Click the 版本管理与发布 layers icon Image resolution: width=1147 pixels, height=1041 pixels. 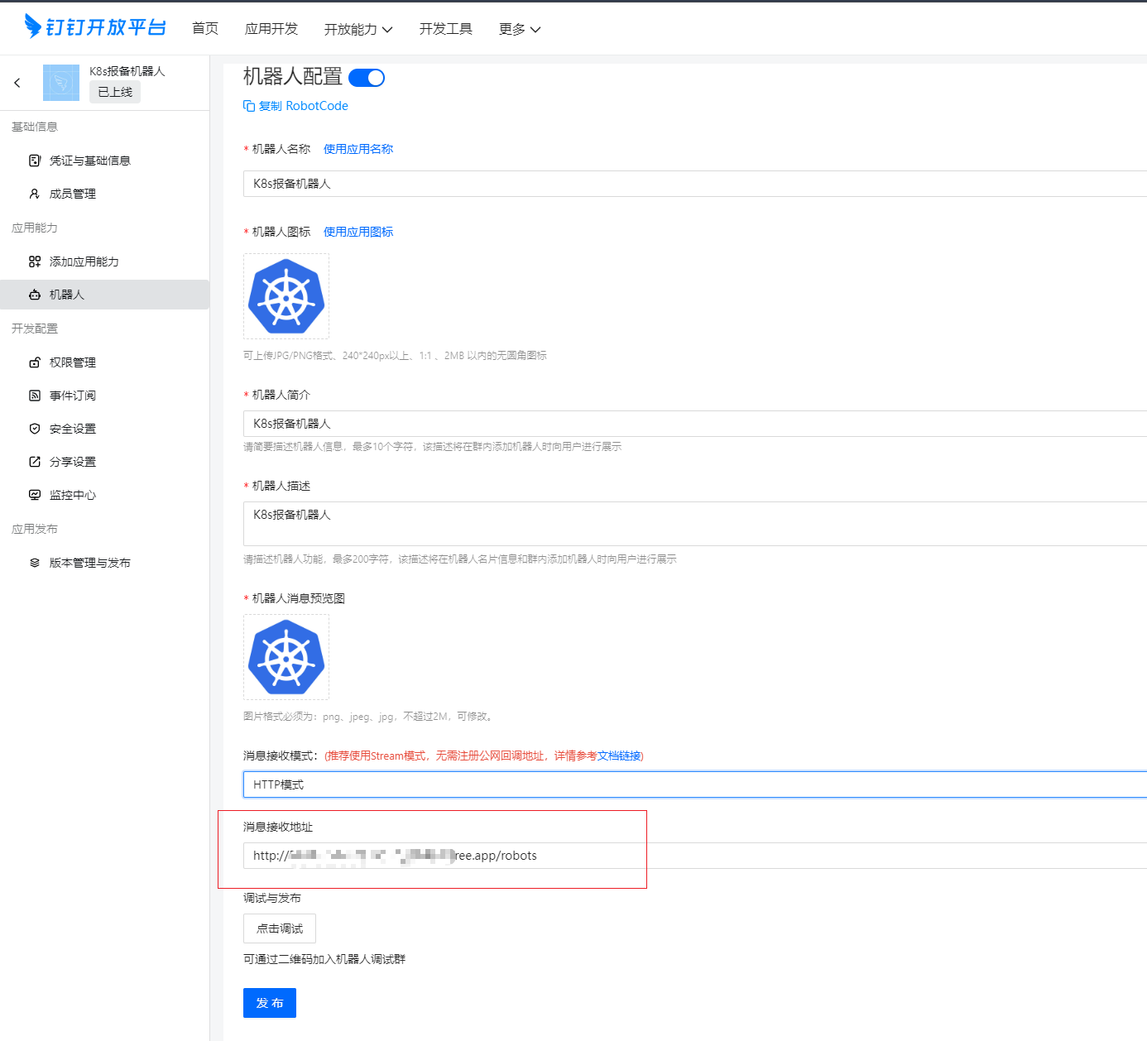[35, 563]
